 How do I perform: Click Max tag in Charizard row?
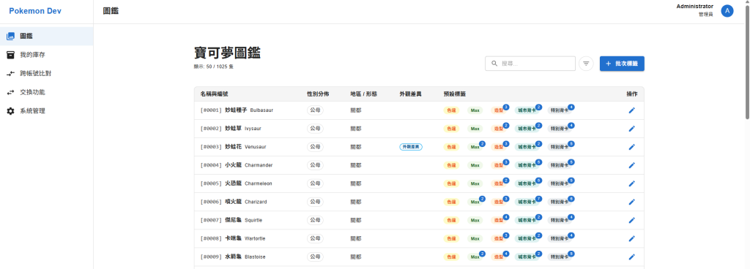(x=475, y=202)
